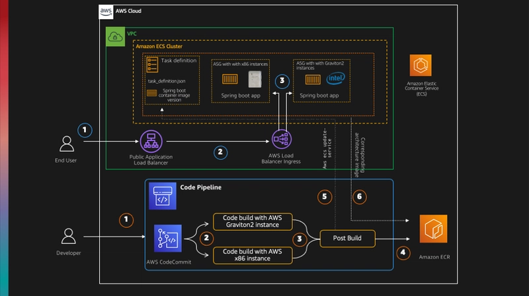Click the 'Developer' label

click(x=69, y=253)
